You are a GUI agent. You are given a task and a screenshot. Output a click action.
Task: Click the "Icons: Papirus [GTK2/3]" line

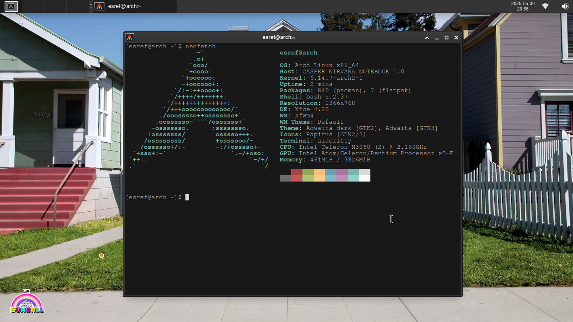pyautogui.click(x=323, y=135)
